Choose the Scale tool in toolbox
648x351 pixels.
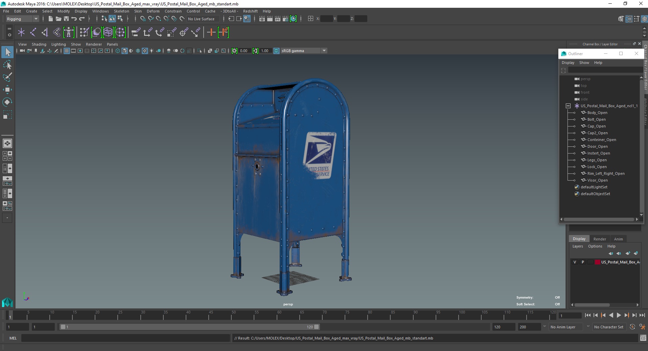tap(7, 115)
